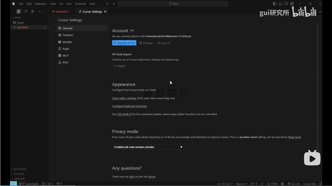Toggle the primary side bar layout icon
Viewport: 332px width, 186px height.
click(275, 4)
